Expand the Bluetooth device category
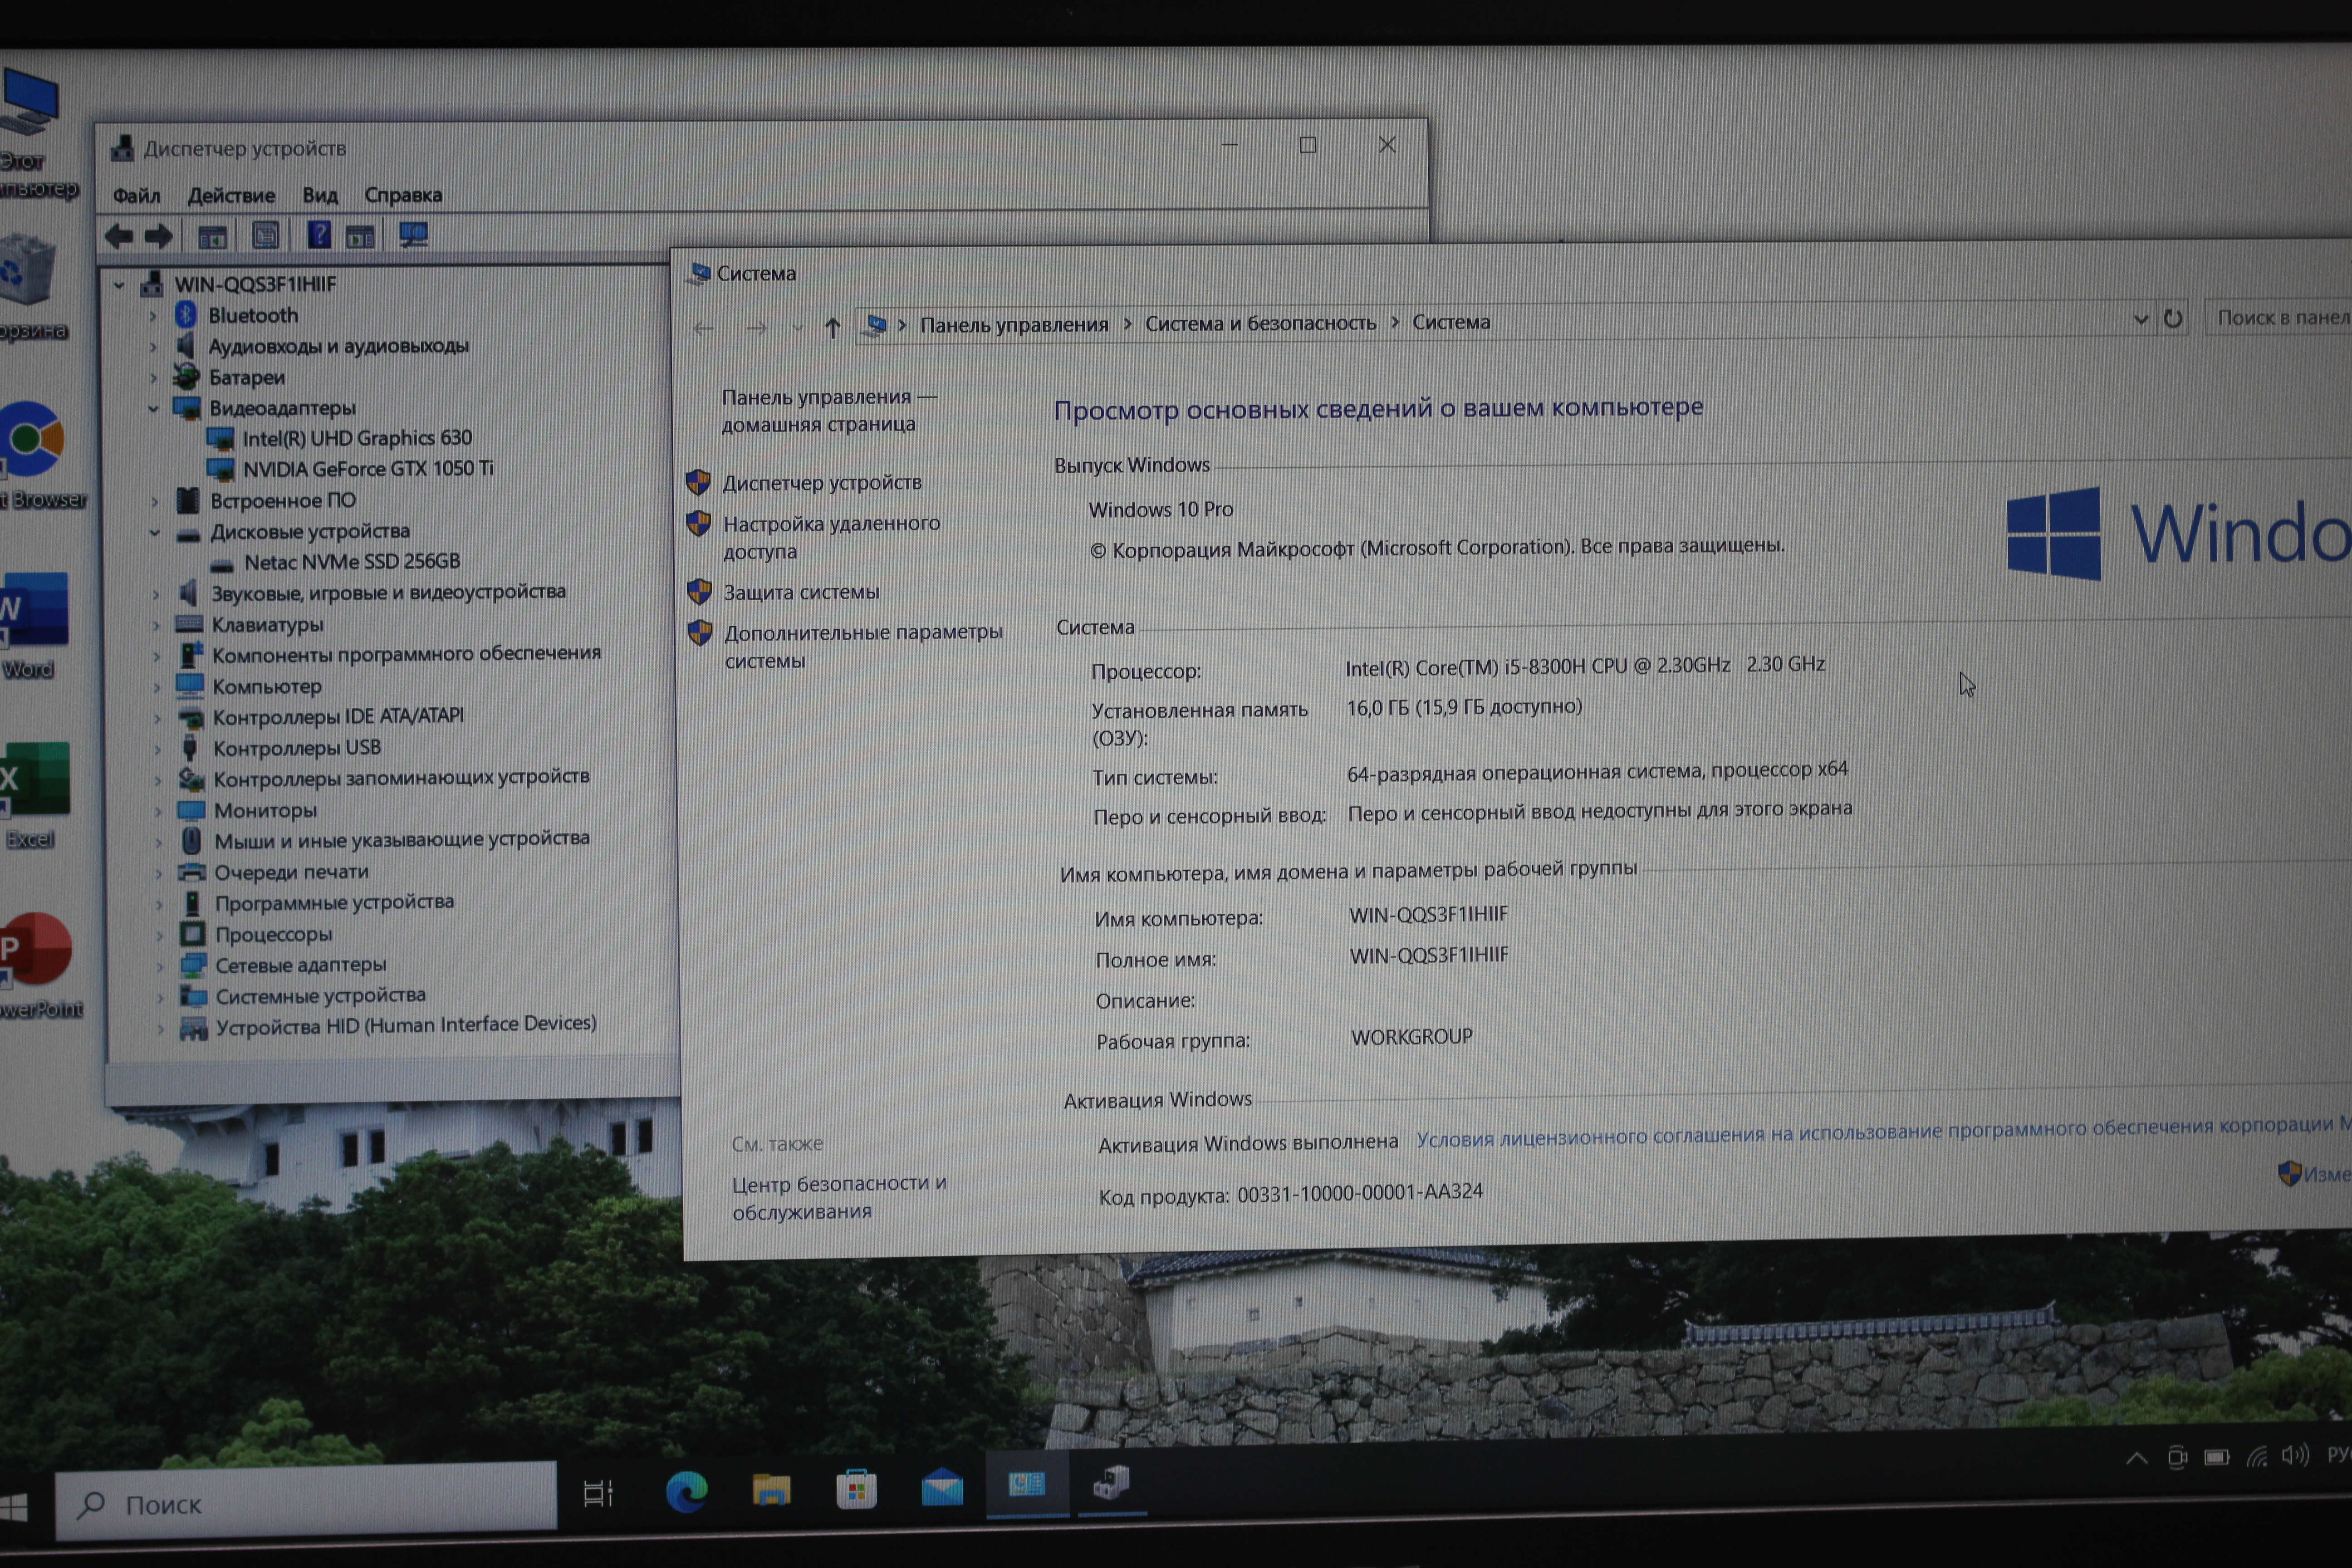Viewport: 2352px width, 1568px height. [x=153, y=317]
